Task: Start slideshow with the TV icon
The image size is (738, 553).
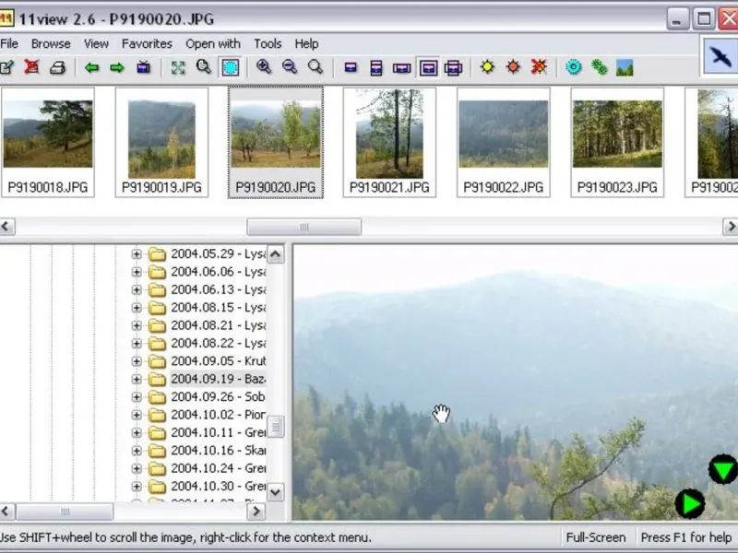Action: click(x=143, y=67)
